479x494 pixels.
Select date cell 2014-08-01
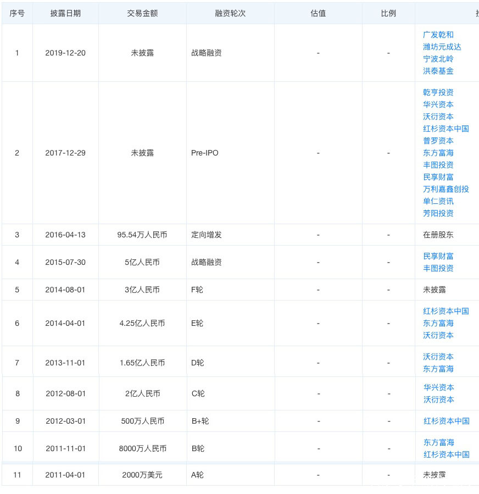pos(65,290)
